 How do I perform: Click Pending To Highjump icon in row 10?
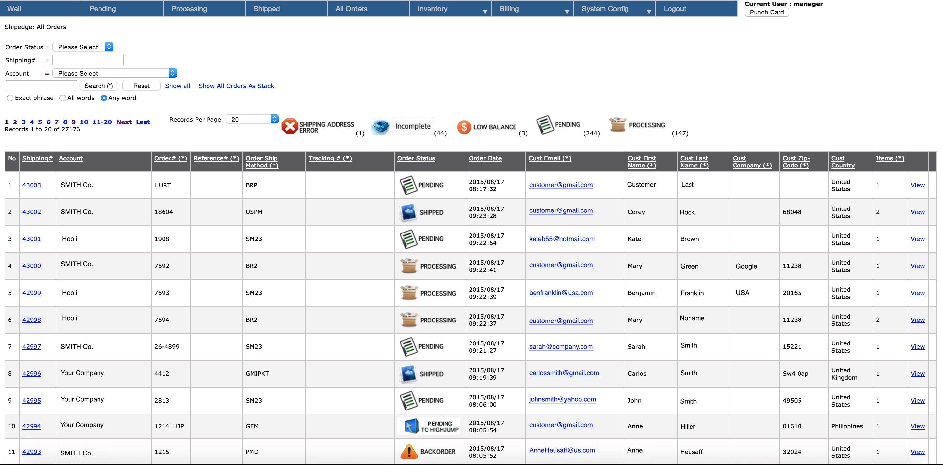click(411, 426)
